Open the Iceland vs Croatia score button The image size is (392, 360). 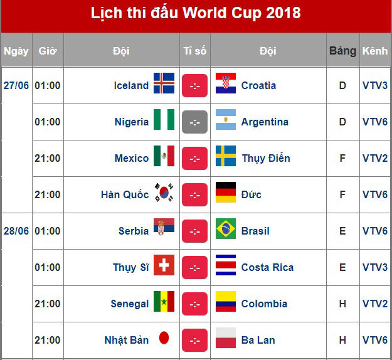point(194,85)
